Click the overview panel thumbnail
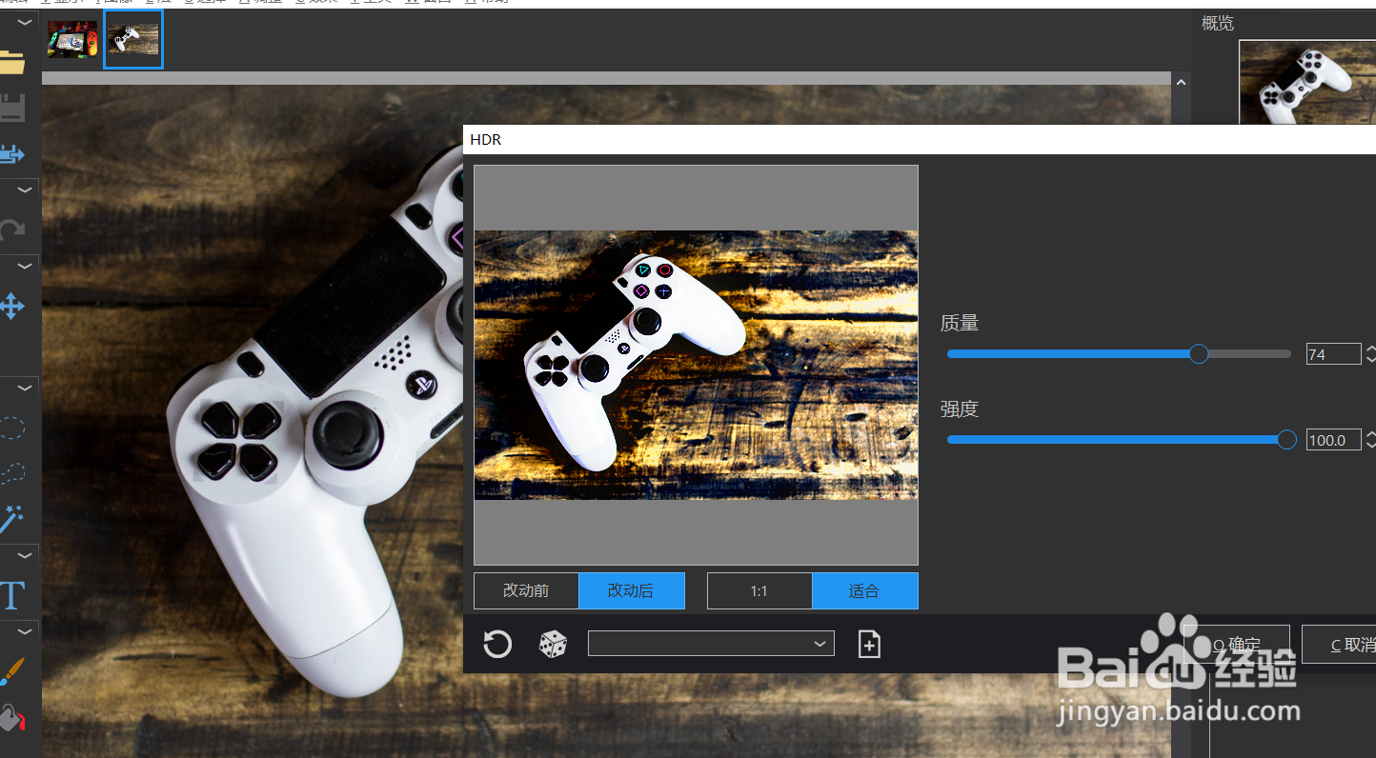The height and width of the screenshot is (758, 1376). pyautogui.click(x=1307, y=83)
